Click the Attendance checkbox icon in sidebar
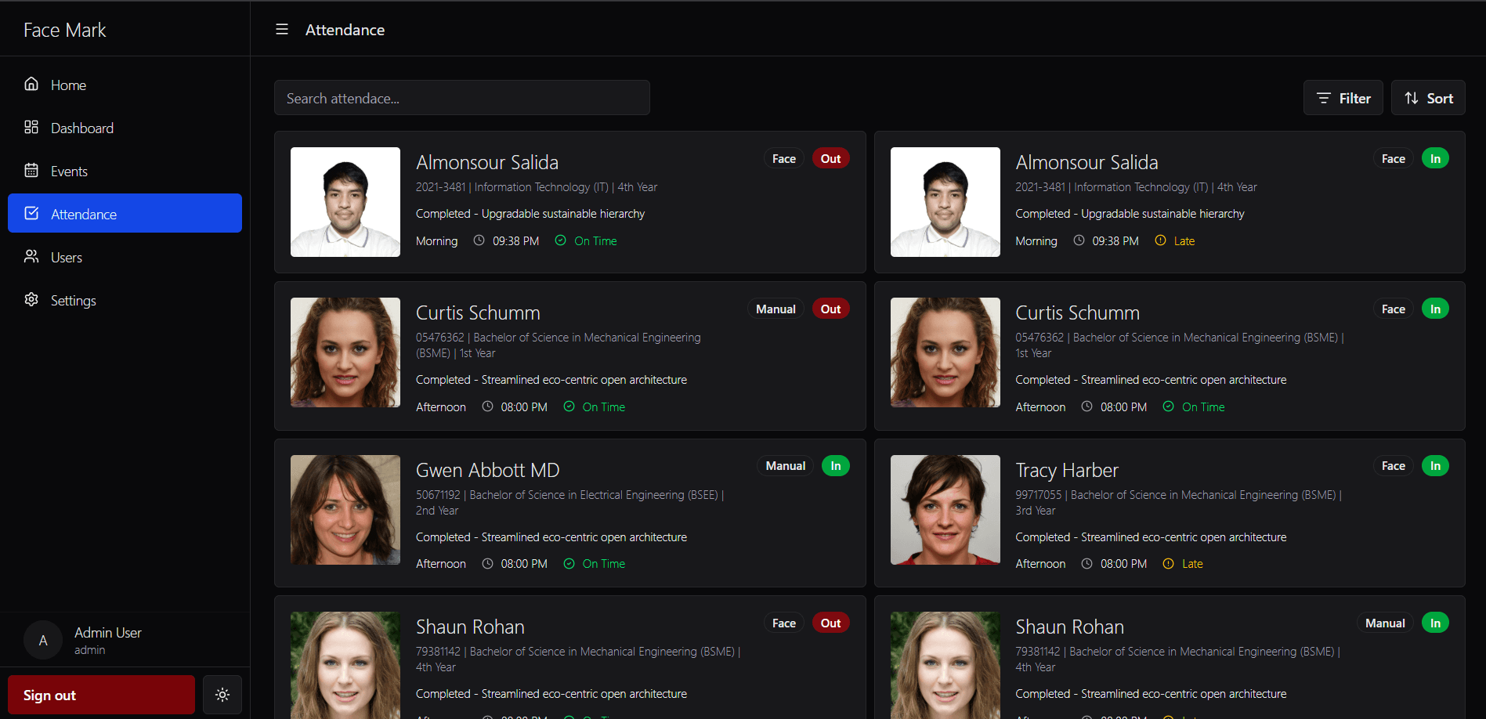1486x719 pixels. pyautogui.click(x=31, y=213)
